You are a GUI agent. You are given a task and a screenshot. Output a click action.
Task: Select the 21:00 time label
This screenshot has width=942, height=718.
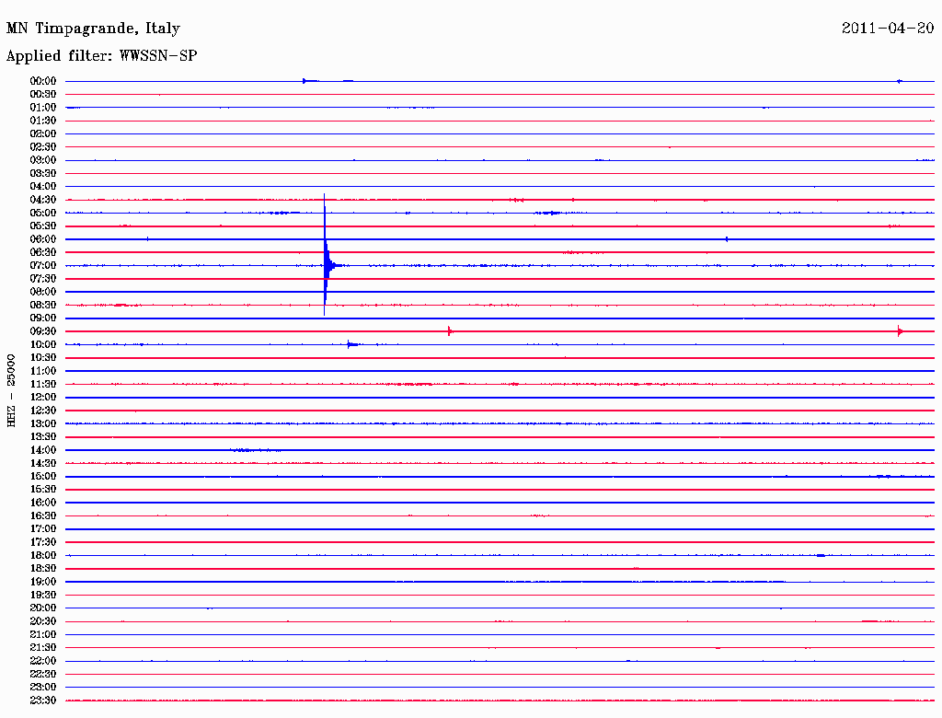coord(43,635)
